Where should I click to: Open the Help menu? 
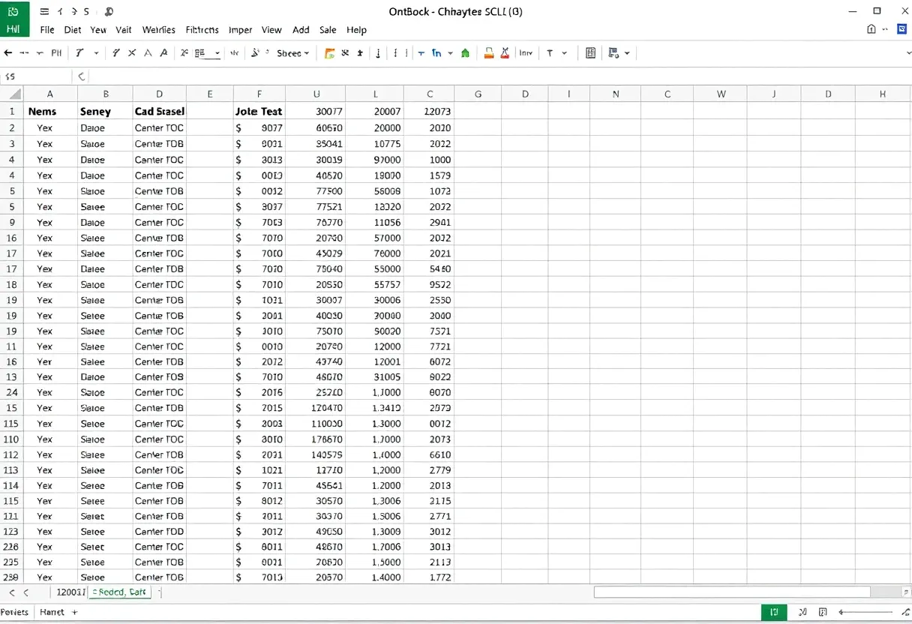[356, 30]
